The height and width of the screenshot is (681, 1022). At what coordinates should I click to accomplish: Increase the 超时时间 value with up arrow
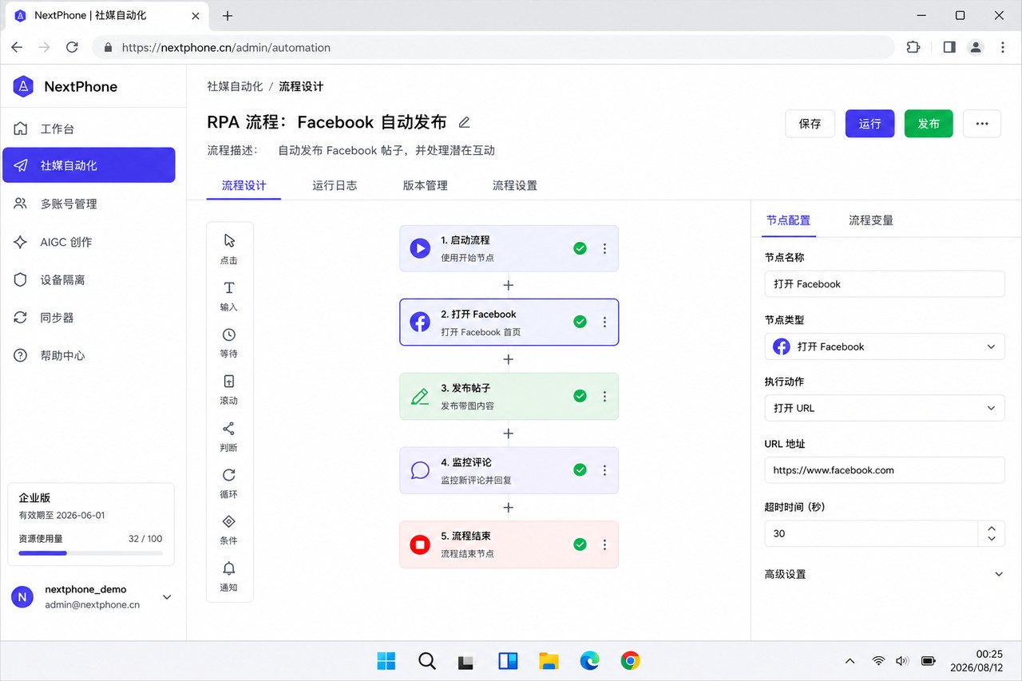point(992,528)
